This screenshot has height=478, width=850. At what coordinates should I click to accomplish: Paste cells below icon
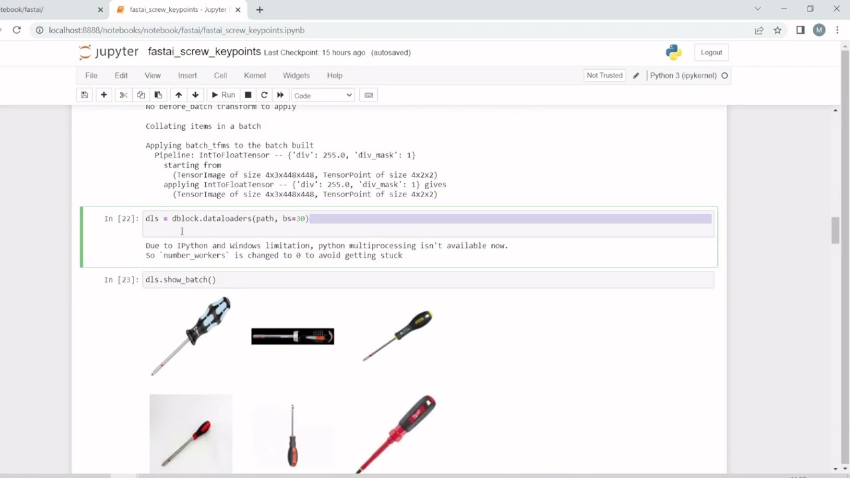coord(158,95)
